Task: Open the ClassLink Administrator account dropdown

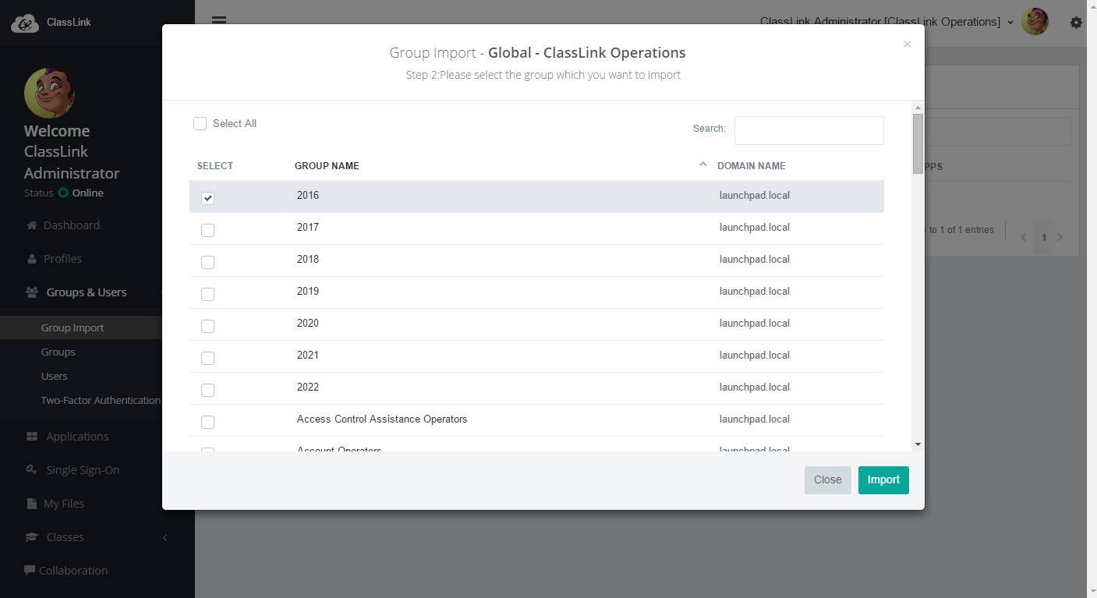Action: point(887,22)
